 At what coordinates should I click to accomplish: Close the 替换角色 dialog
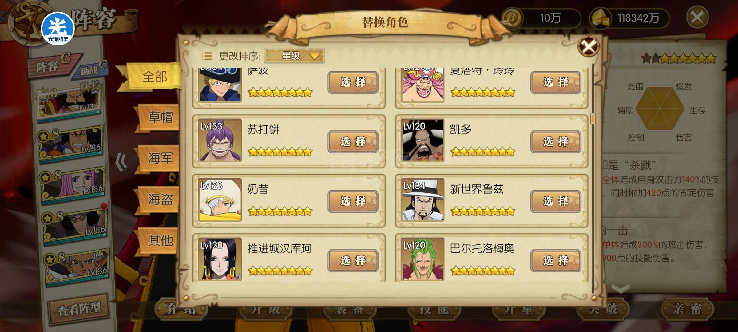point(588,47)
